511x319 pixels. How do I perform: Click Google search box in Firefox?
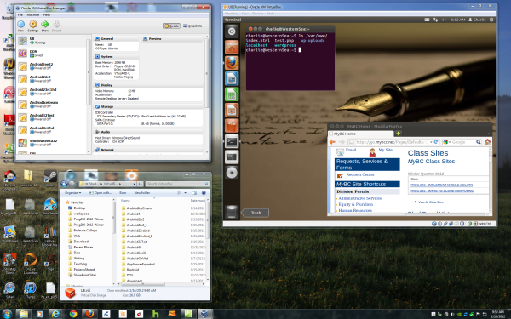pos(462,142)
